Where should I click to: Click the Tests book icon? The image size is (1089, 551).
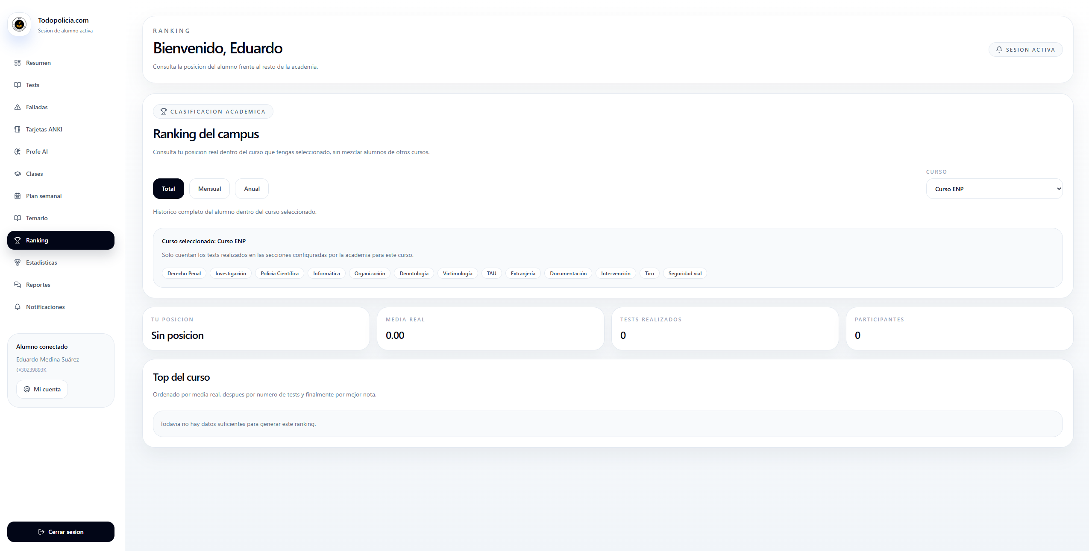[18, 85]
